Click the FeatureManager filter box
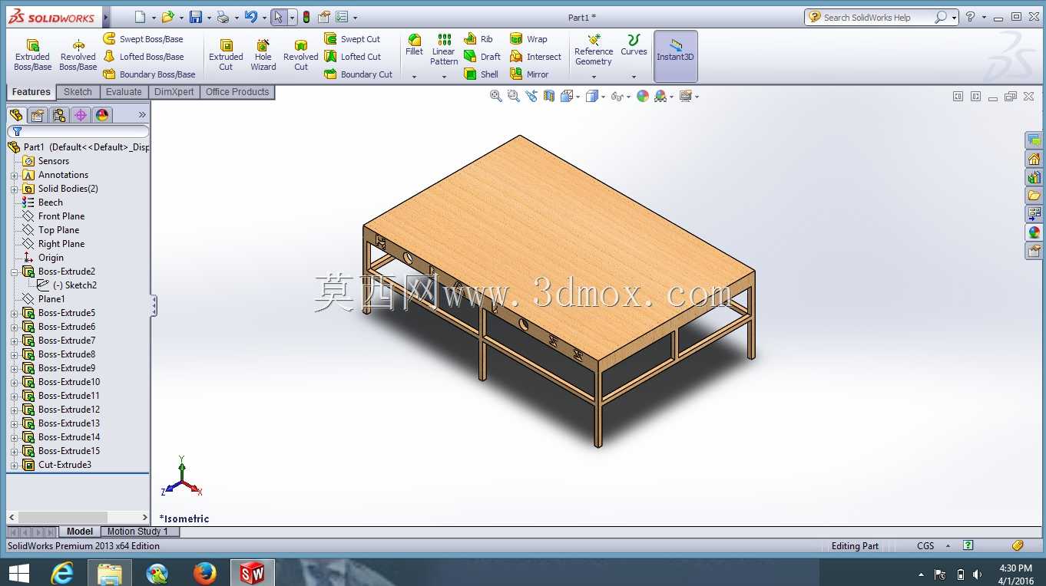1046x586 pixels. [x=78, y=132]
